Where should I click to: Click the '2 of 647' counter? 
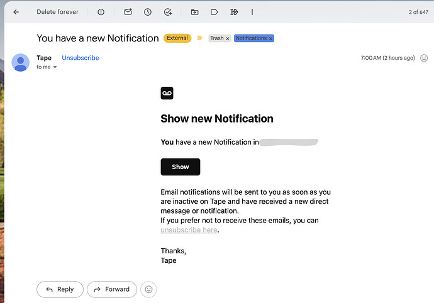tap(418, 12)
